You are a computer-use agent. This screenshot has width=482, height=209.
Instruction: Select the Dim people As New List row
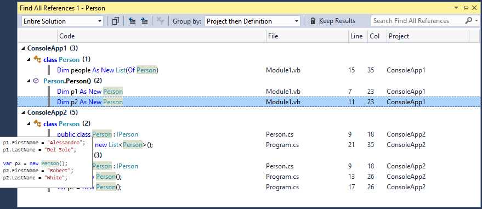[249, 70]
